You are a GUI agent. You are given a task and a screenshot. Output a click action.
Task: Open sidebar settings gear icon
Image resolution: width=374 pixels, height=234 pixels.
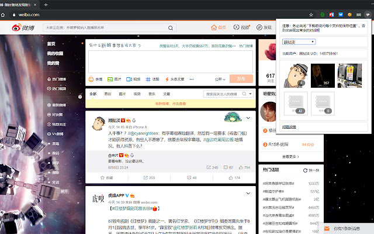(x=79, y=97)
